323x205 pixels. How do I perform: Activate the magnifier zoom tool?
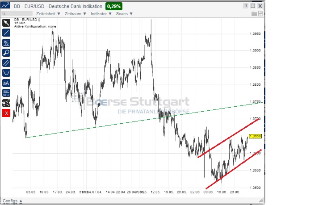tap(6, 53)
